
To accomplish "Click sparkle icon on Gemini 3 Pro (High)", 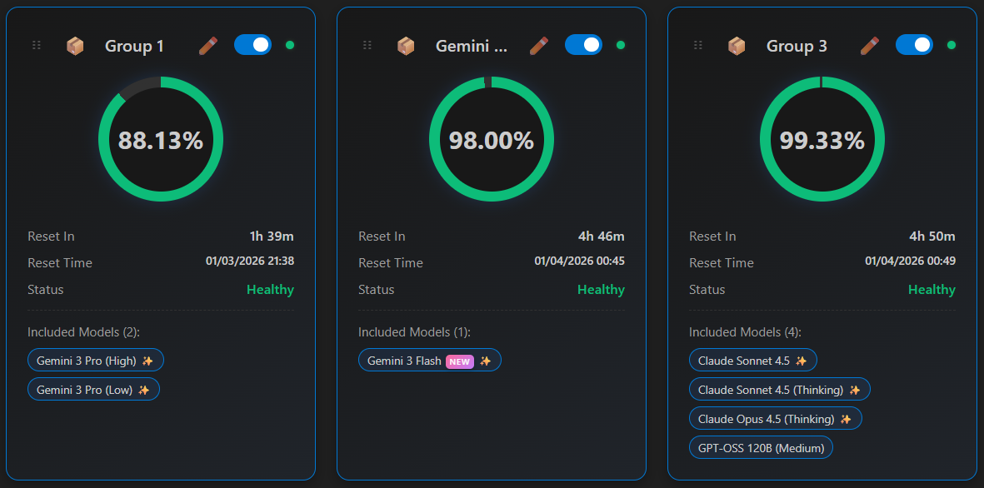I will click(x=147, y=361).
